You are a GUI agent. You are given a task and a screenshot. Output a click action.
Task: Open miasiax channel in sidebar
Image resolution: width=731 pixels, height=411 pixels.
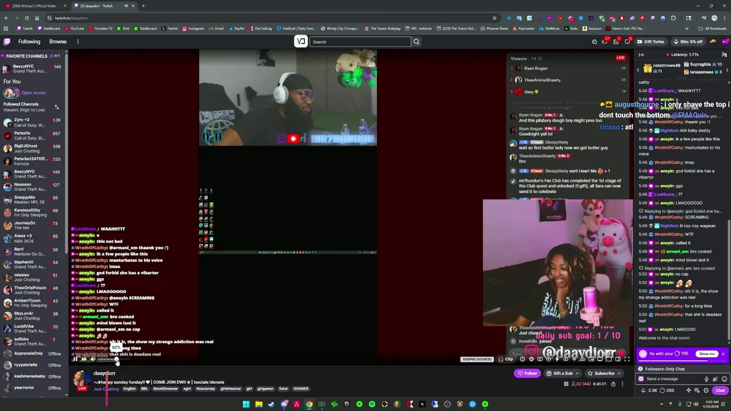point(33,277)
